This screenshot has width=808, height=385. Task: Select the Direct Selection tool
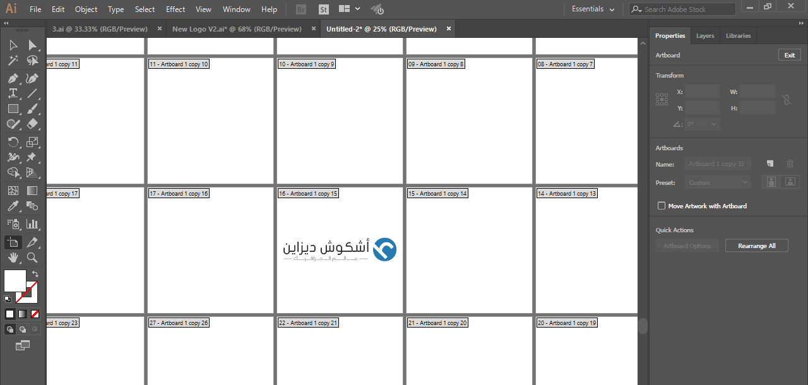pyautogui.click(x=33, y=44)
